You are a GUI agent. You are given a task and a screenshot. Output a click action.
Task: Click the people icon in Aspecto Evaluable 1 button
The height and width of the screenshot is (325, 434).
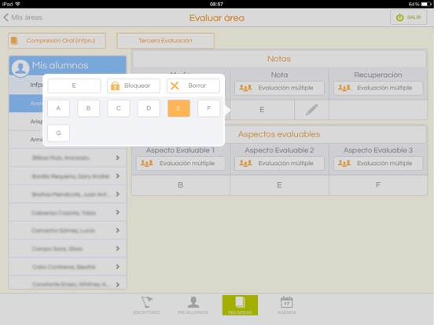point(147,163)
